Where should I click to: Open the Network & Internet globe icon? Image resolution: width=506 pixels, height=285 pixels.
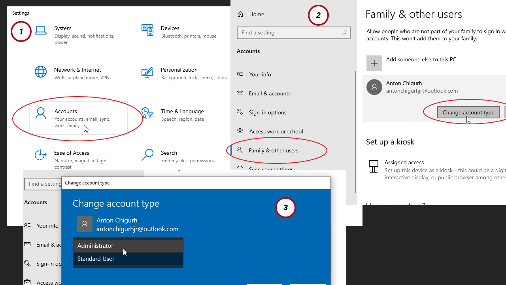[x=41, y=72]
